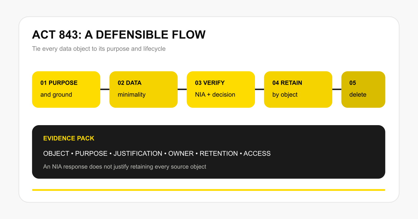
Task: Click the NIA response disclaimer note
Action: click(x=125, y=167)
